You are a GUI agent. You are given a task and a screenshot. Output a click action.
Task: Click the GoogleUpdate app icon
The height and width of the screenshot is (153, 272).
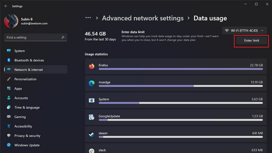pos(92,117)
